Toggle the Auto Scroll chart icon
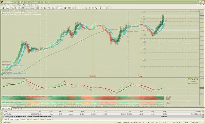The height and width of the screenshot is (124, 205). coord(57,8)
